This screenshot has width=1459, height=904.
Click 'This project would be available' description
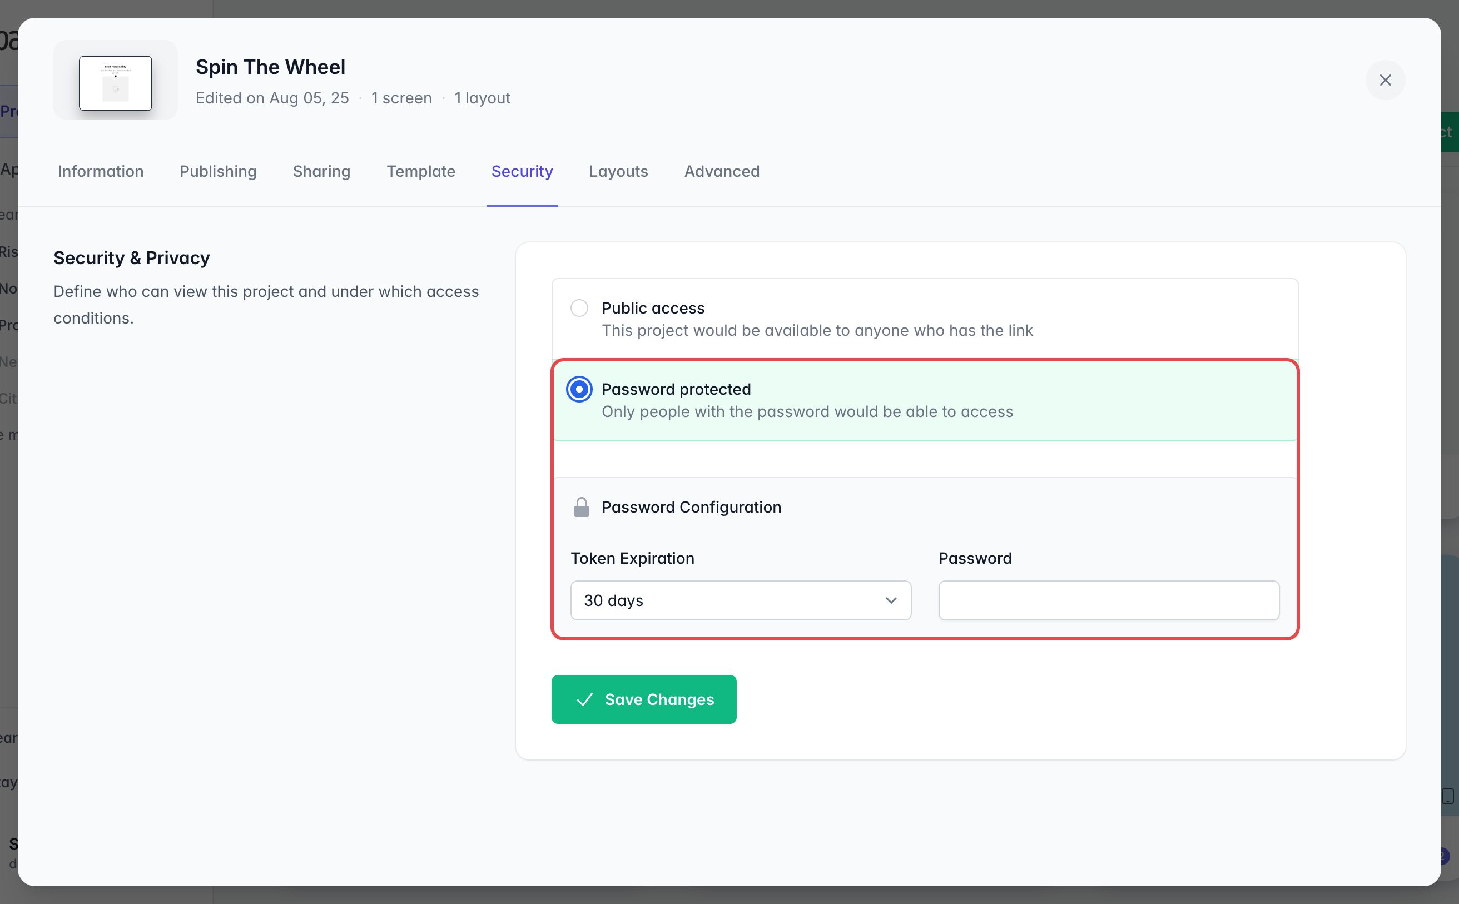point(817,331)
